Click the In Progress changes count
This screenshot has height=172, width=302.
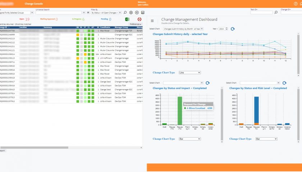pyautogui.click(x=83, y=19)
